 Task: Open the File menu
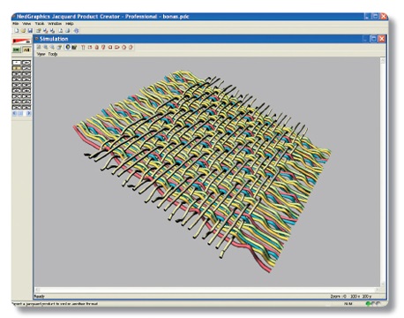(x=16, y=24)
